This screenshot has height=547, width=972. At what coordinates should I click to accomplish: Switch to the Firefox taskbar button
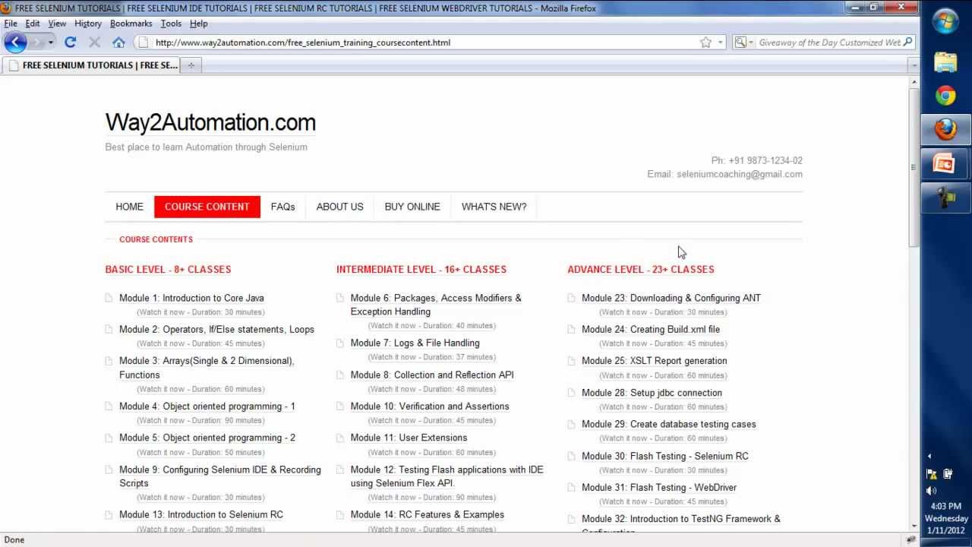point(946,129)
